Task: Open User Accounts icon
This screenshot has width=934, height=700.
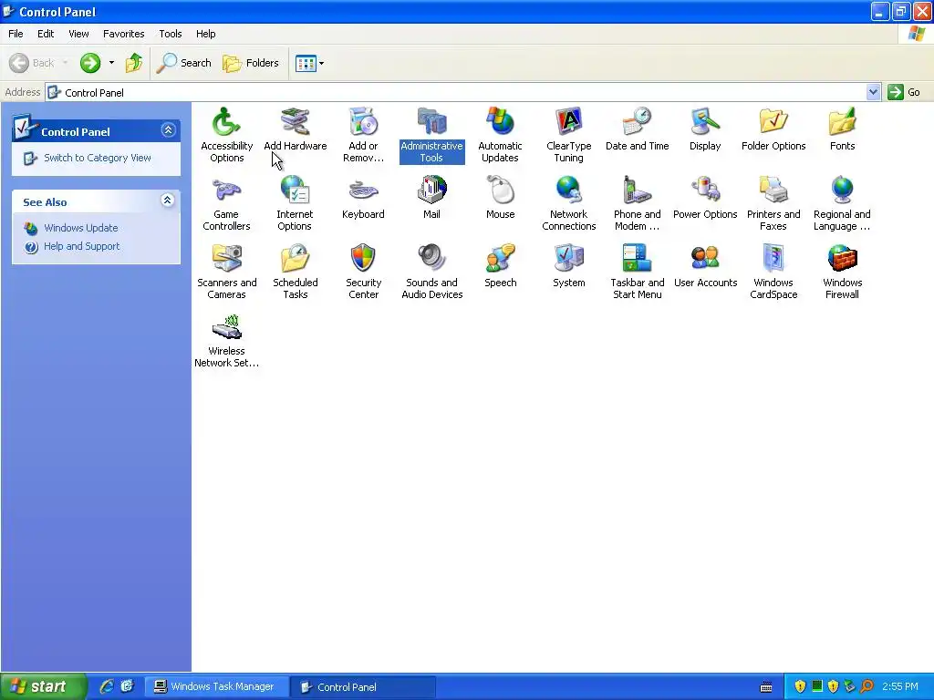Action: coord(705,259)
